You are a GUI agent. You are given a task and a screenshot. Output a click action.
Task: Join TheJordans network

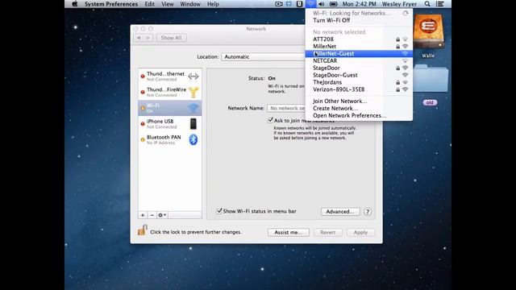coord(359,82)
